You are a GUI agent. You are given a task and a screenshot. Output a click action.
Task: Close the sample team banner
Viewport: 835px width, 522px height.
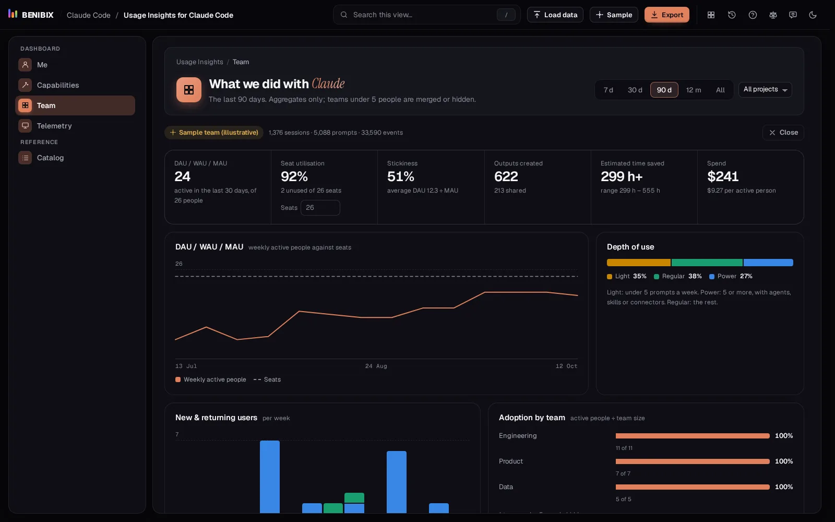click(x=783, y=133)
